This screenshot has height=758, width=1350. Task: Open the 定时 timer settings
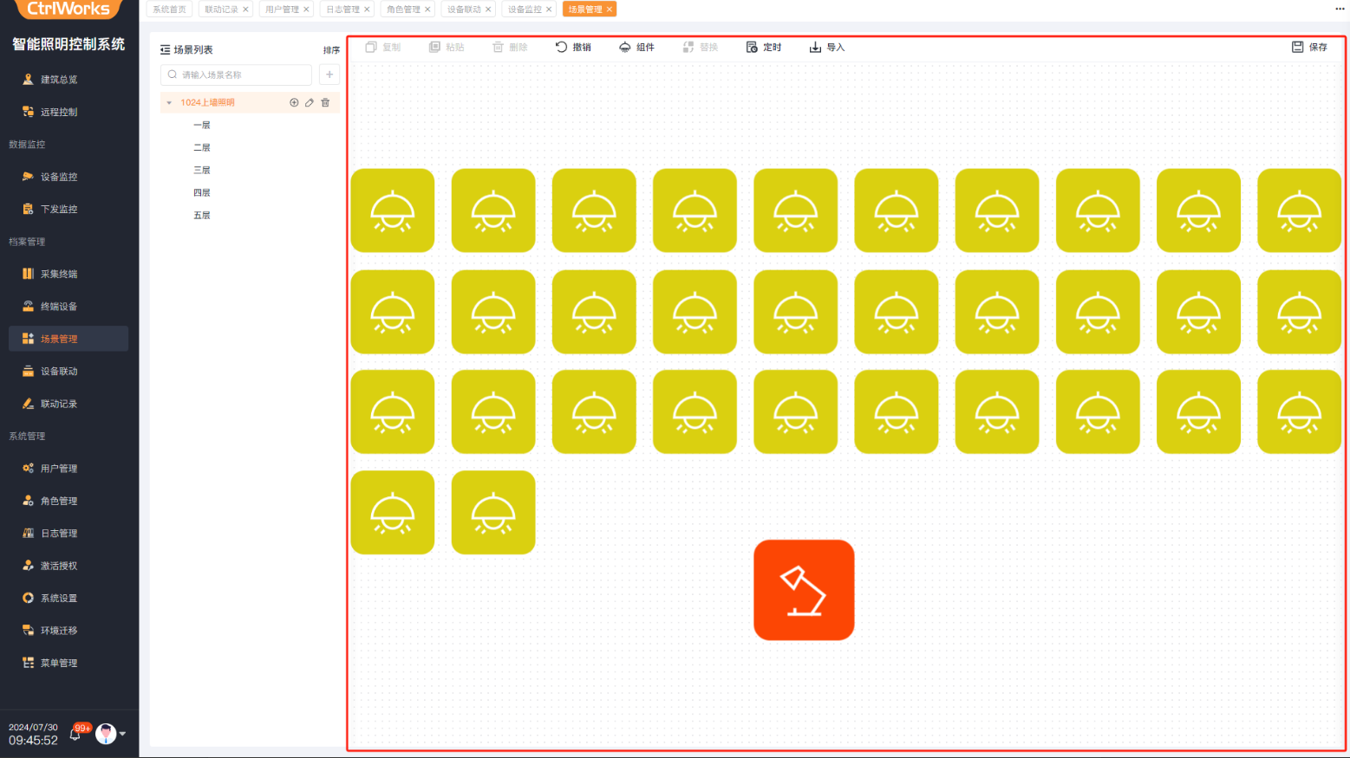click(x=764, y=47)
